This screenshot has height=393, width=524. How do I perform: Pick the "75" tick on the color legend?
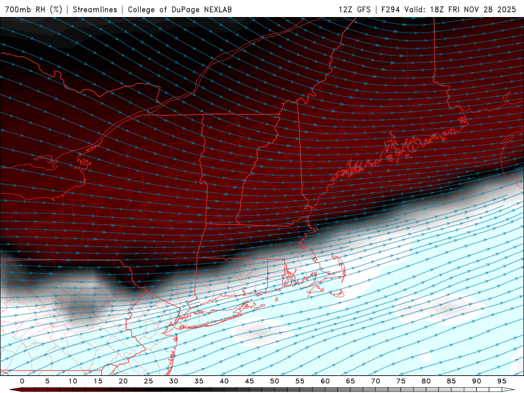click(401, 381)
